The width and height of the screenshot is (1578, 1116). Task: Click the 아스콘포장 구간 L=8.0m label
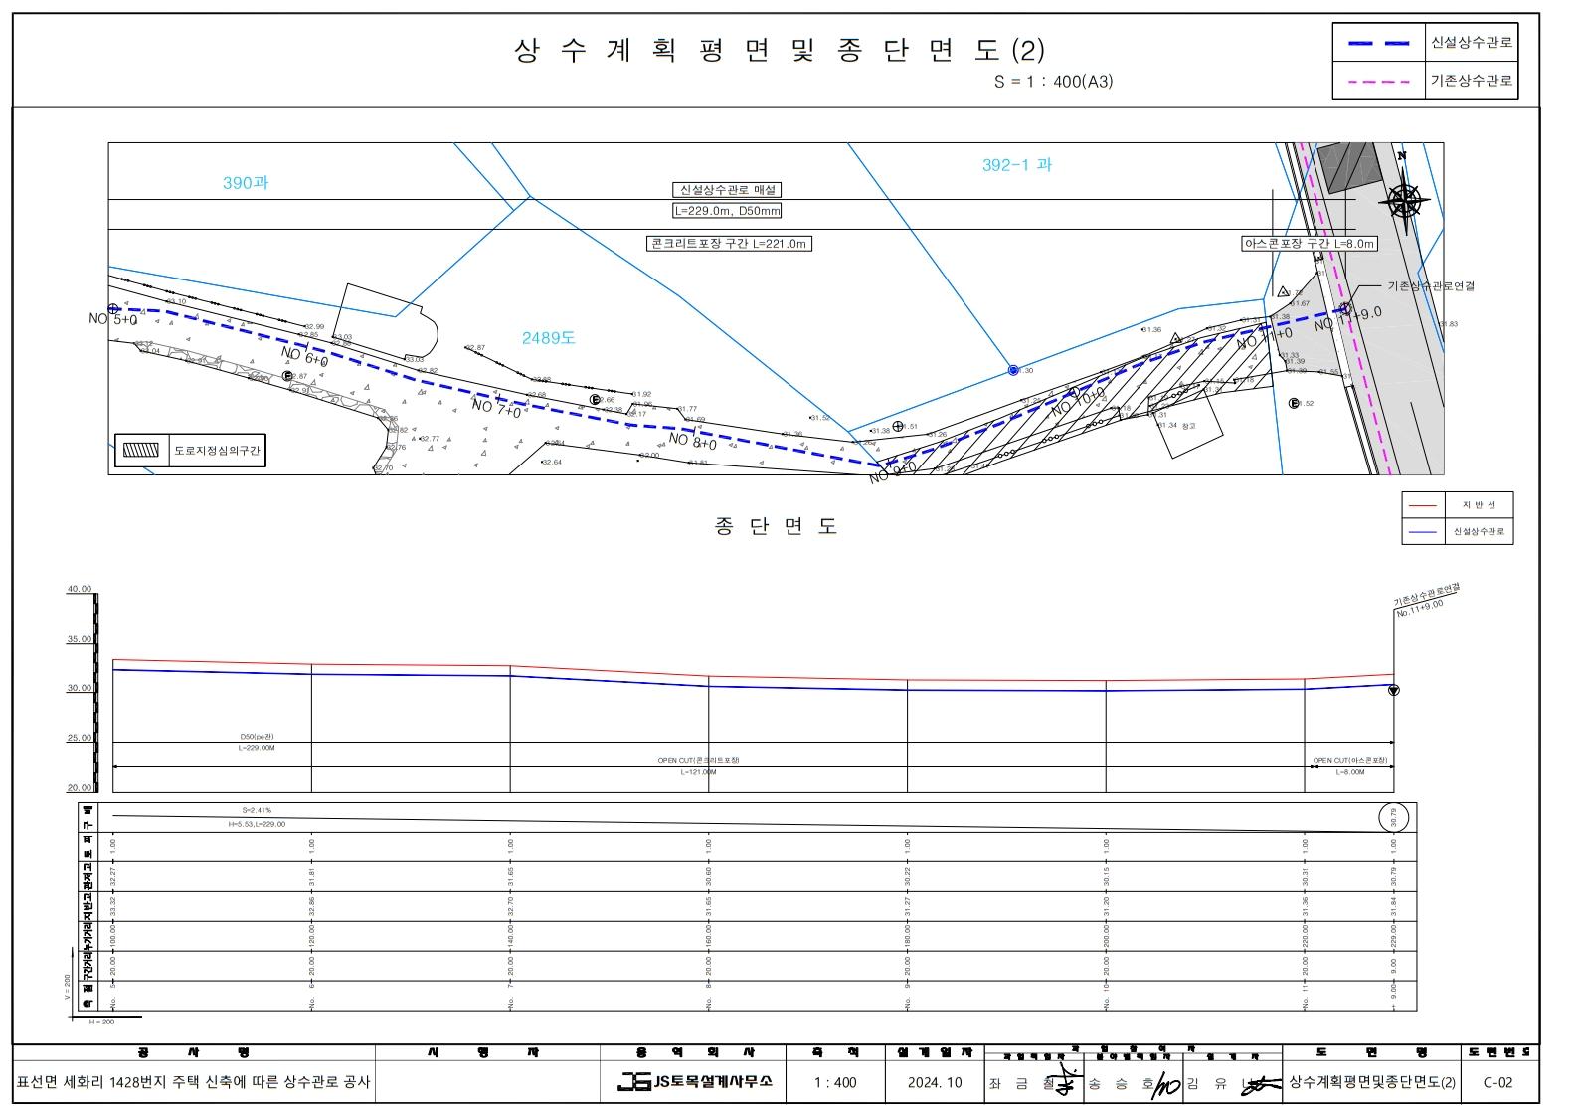click(x=1310, y=244)
